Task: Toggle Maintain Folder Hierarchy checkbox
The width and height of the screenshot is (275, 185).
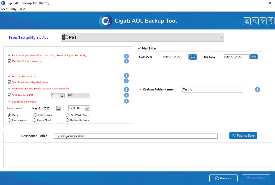Action: coord(9,61)
